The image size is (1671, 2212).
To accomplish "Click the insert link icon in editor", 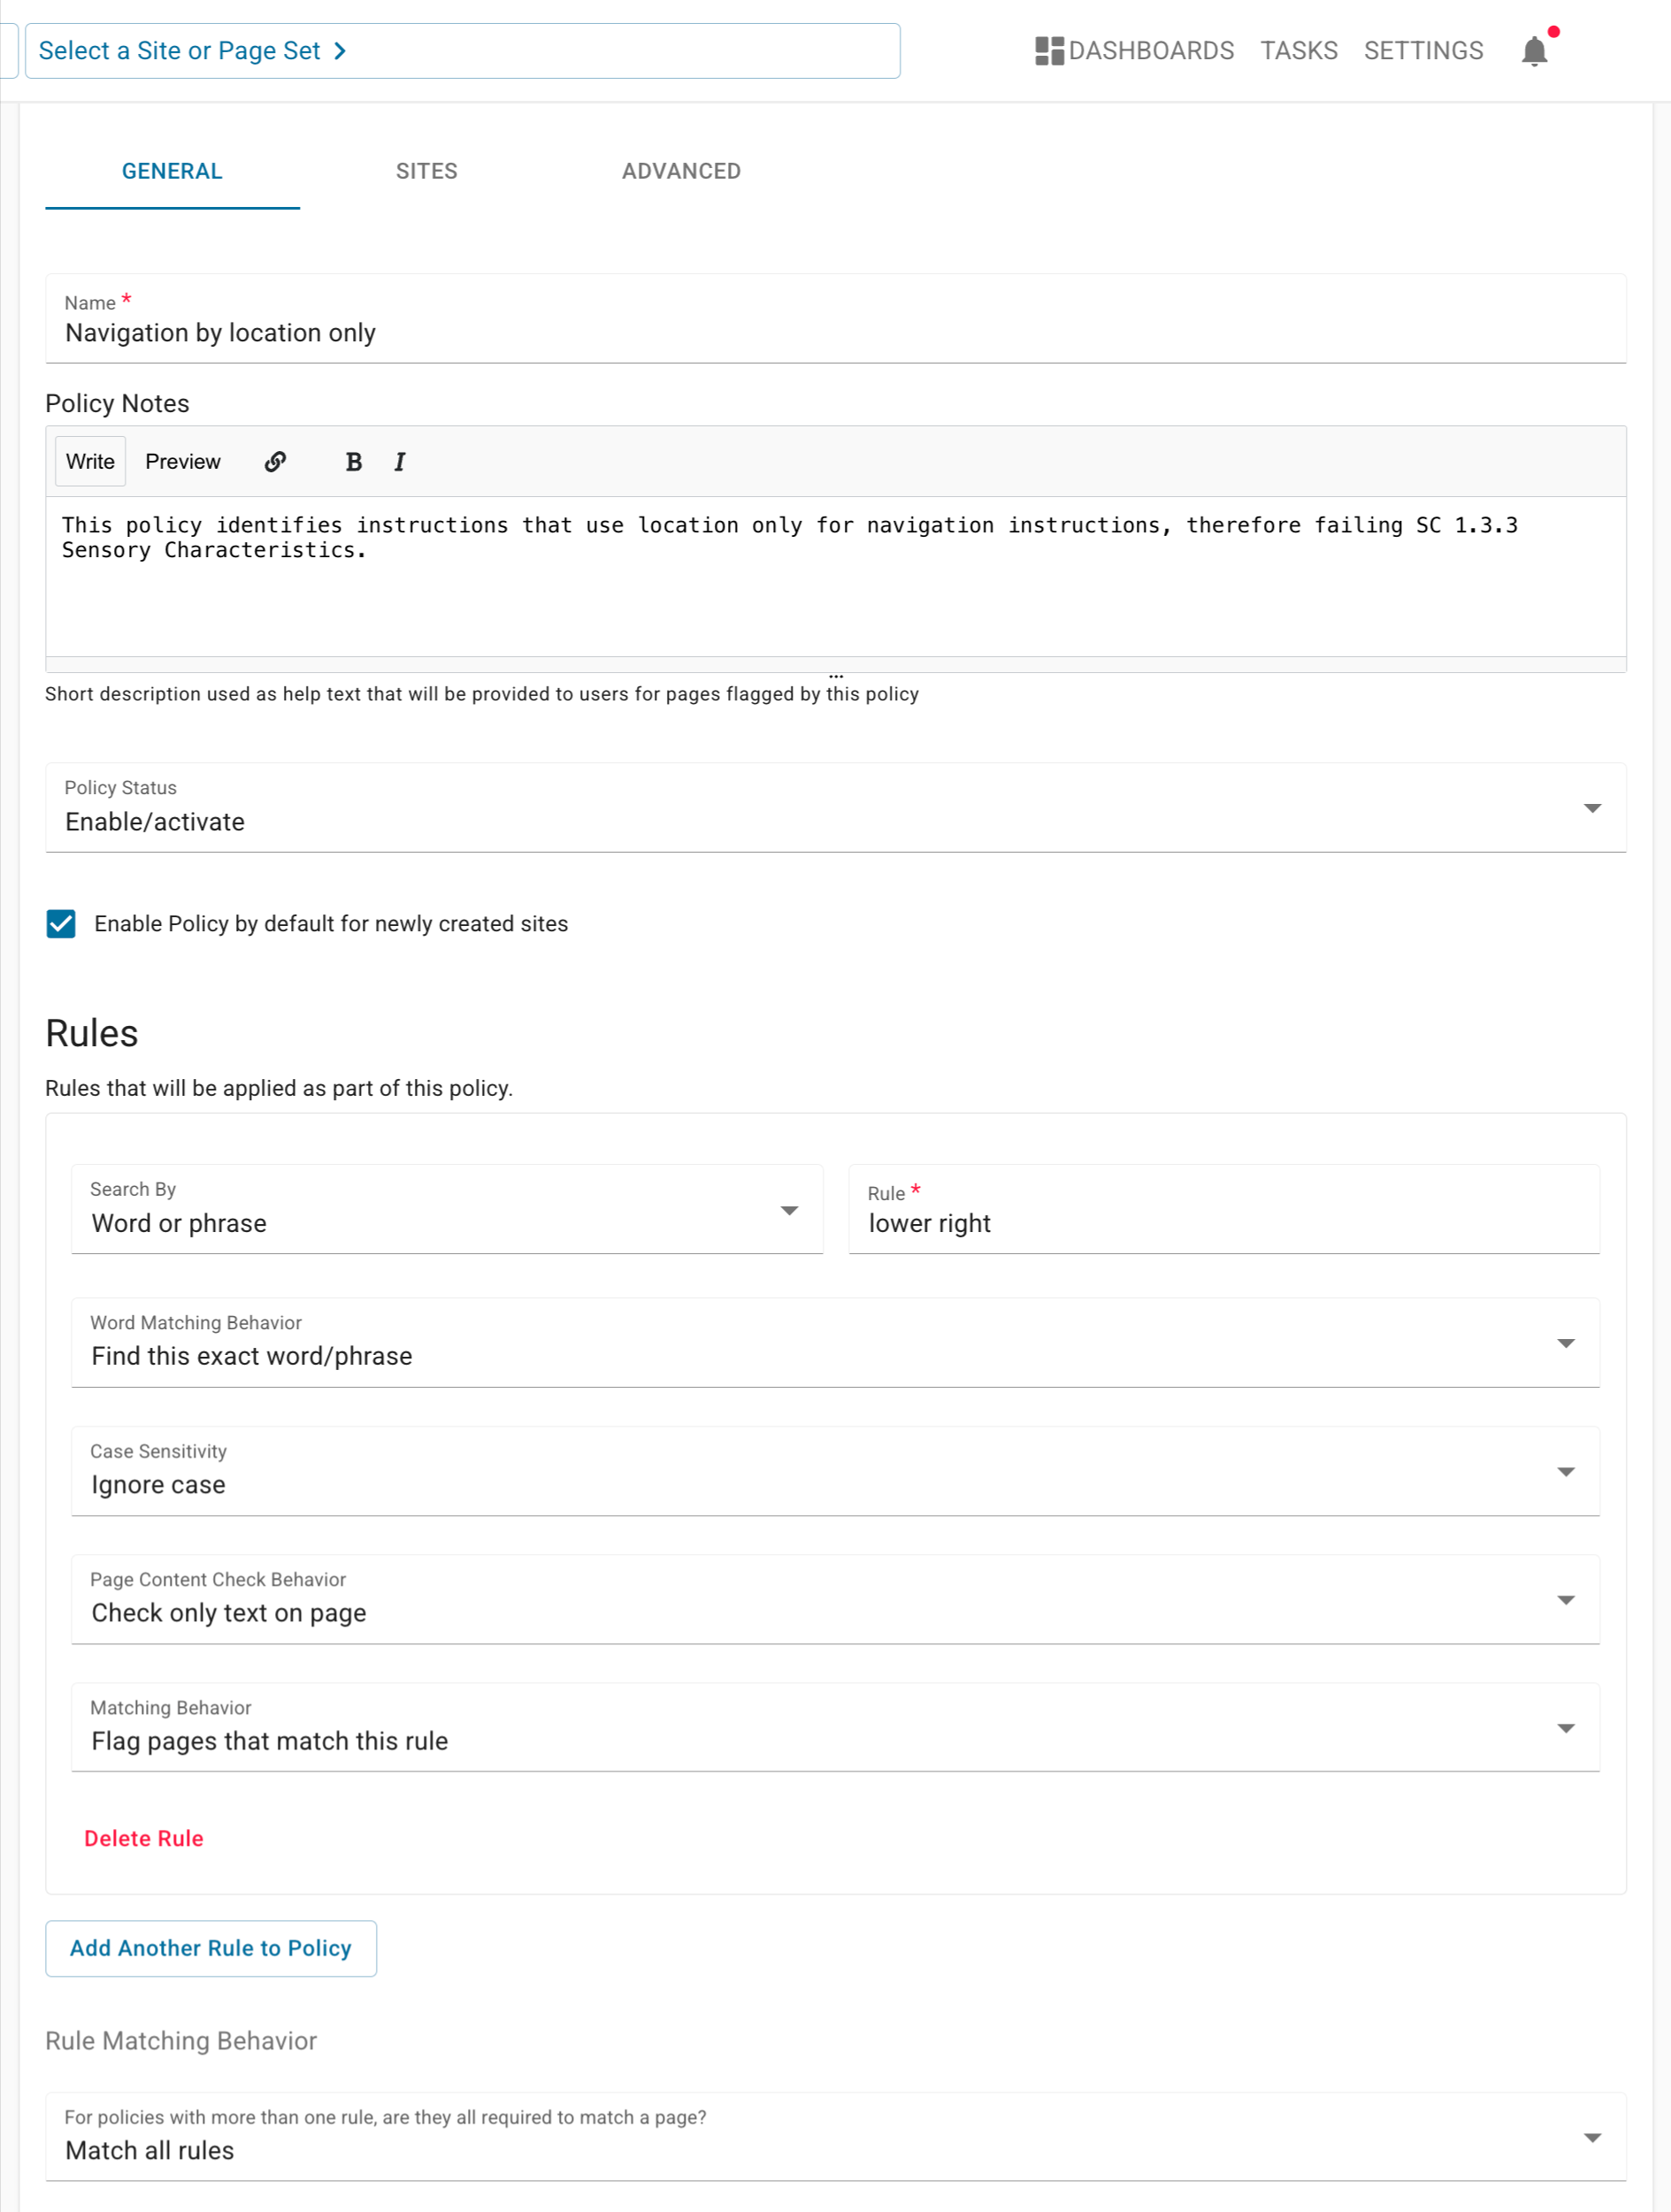I will (x=275, y=461).
